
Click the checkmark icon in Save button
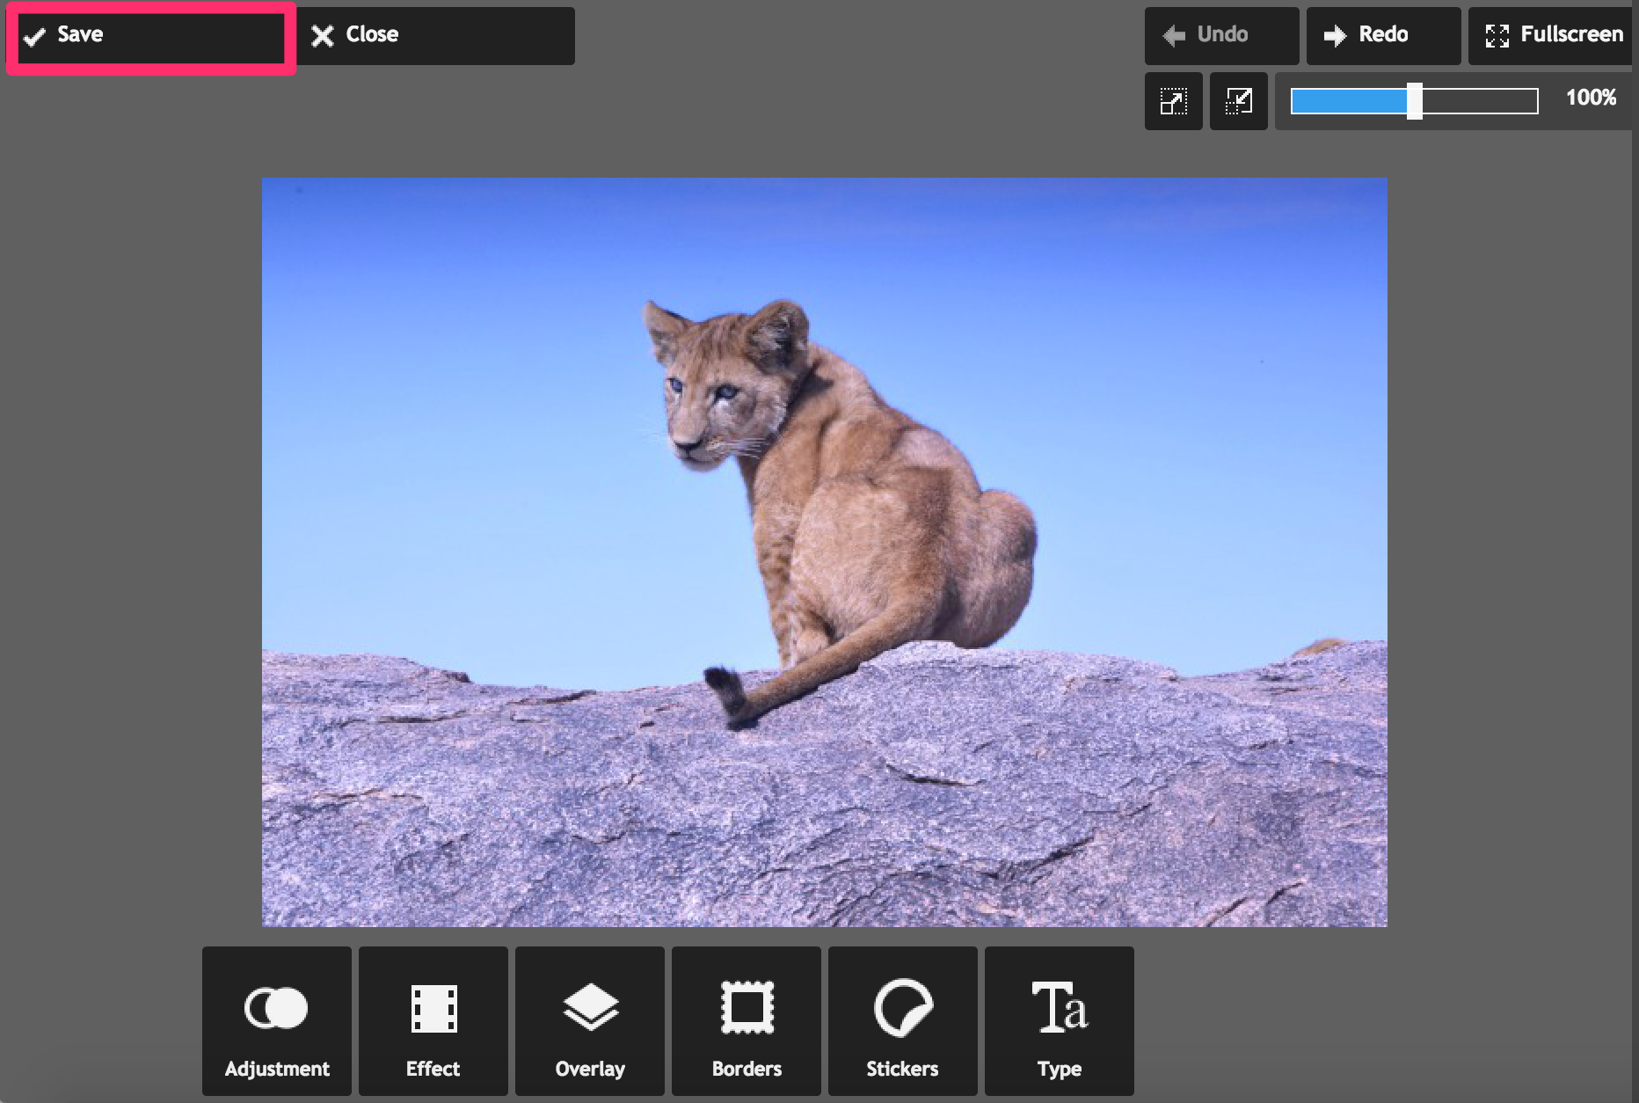35,37
